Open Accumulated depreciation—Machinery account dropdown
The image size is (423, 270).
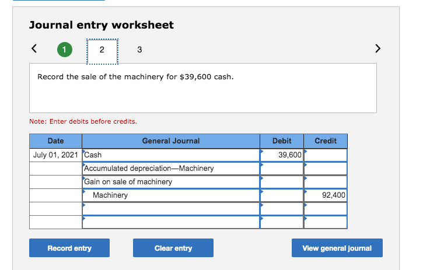tap(171, 169)
